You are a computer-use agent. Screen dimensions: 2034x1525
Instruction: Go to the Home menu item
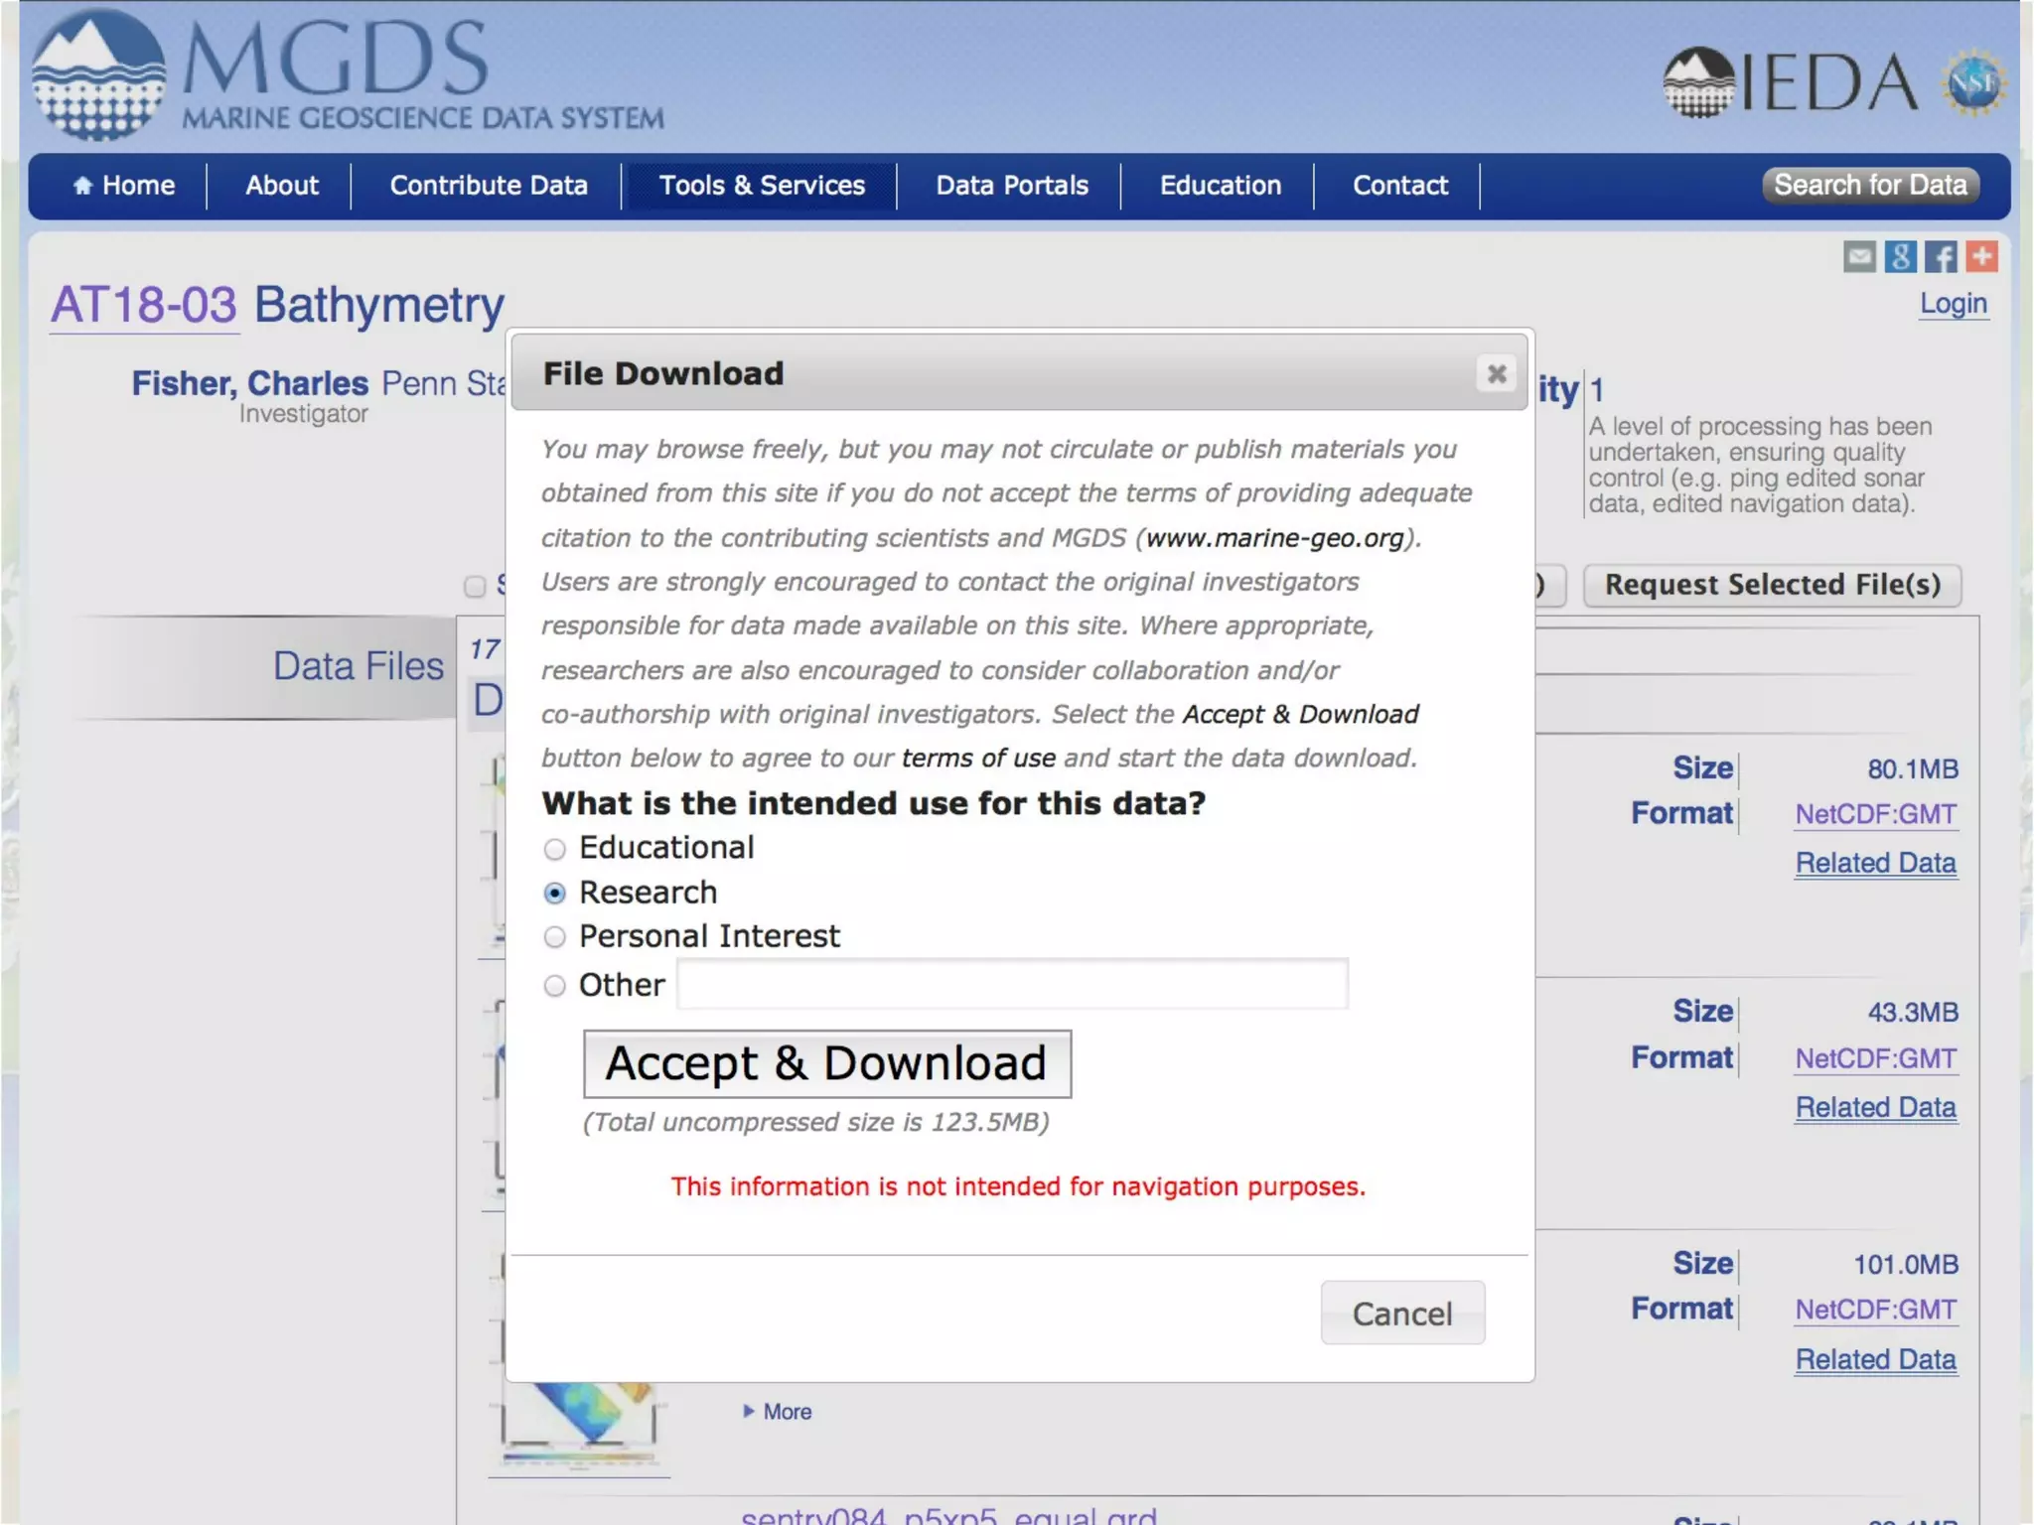pos(124,186)
